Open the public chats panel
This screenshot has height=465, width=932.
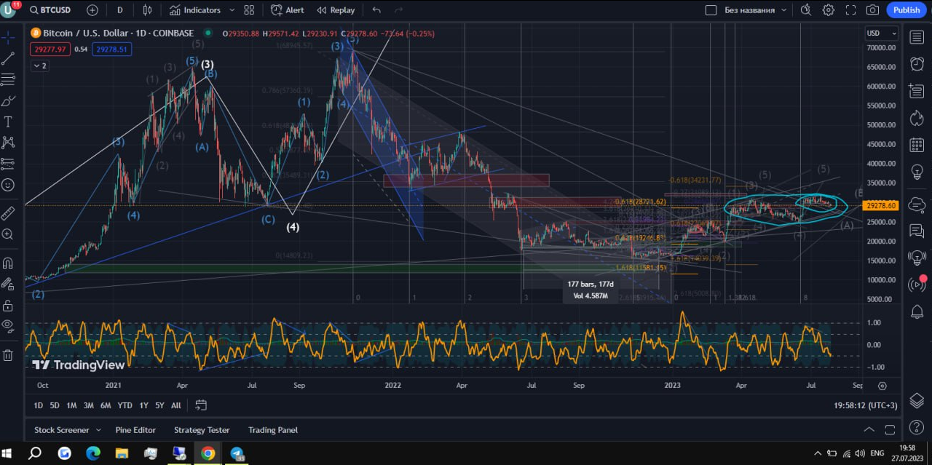tap(917, 231)
